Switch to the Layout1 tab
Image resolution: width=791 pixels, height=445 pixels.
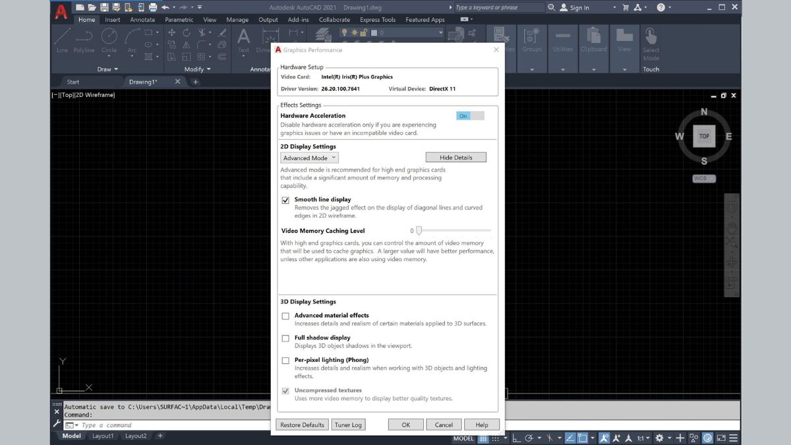pyautogui.click(x=102, y=436)
